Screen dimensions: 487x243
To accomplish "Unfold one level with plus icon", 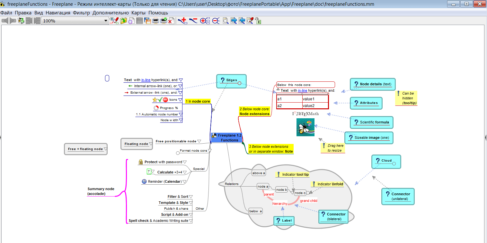I will click(205, 21).
